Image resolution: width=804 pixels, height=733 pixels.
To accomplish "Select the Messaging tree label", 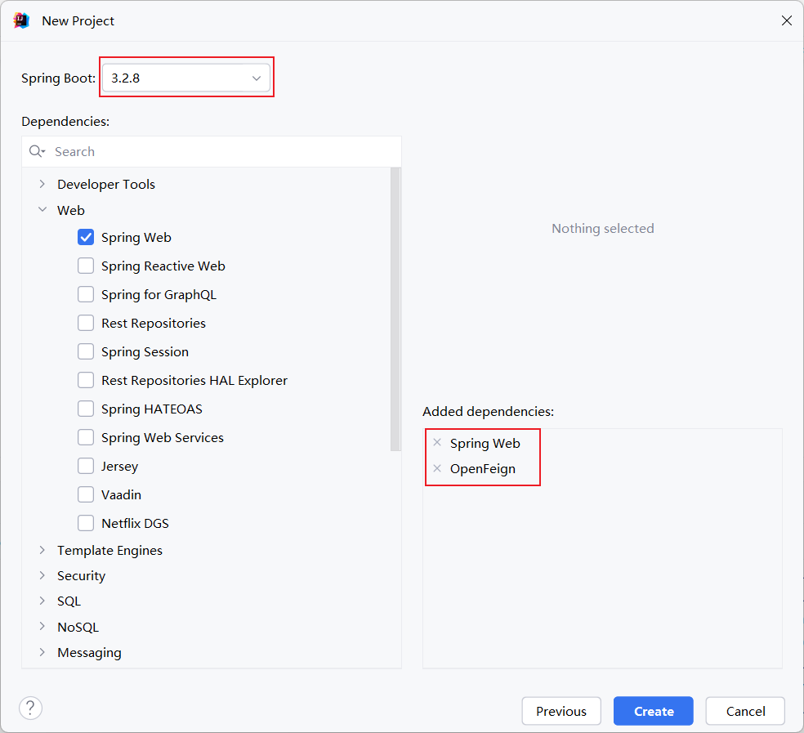I will point(89,653).
